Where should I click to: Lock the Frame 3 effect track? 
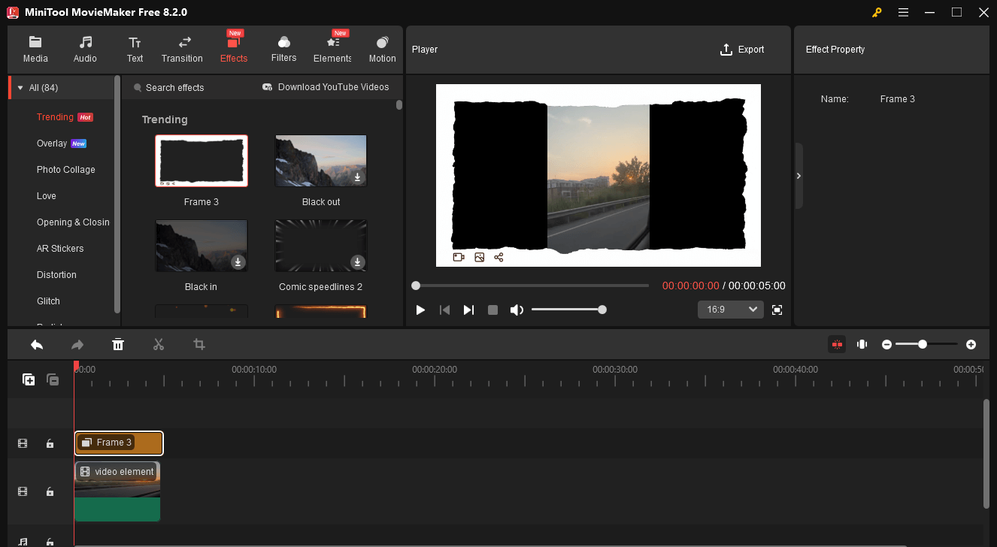click(x=50, y=444)
